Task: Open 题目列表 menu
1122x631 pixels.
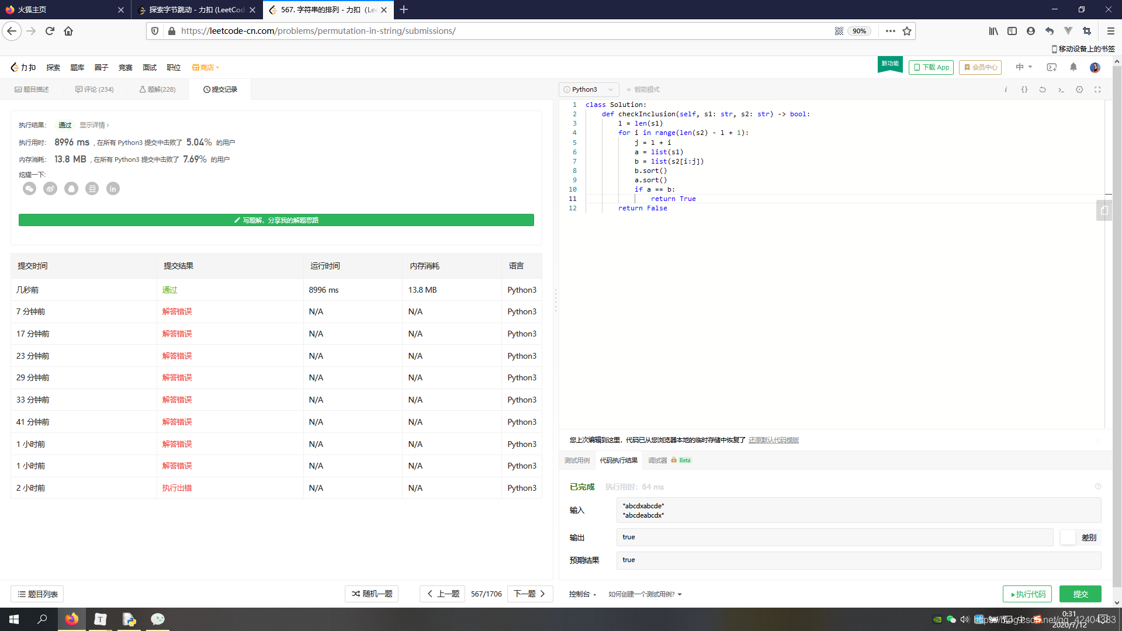Action: click(39, 594)
